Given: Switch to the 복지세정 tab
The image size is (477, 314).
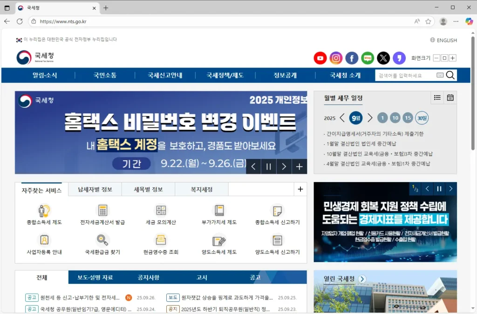Looking at the screenshot, I should coord(201,189).
